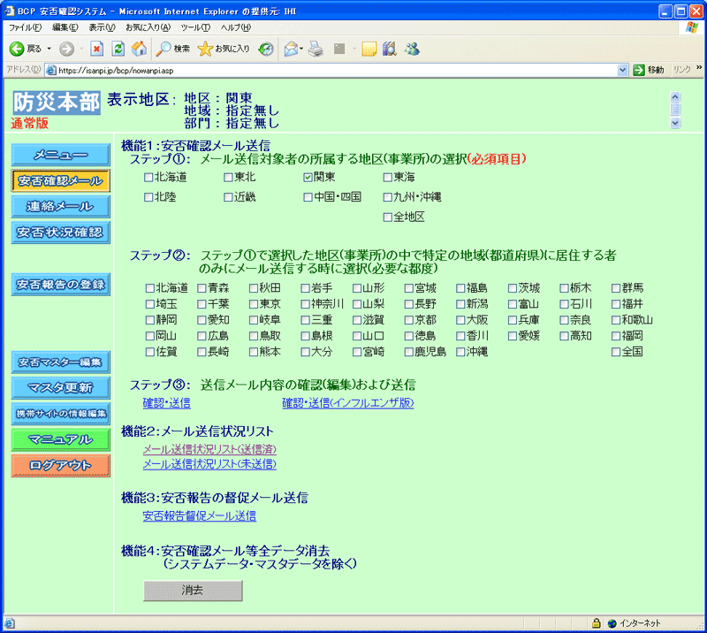Image resolution: width=707 pixels, height=633 pixels.
Task: Click the IE Forward arrow button
Action: [67, 49]
